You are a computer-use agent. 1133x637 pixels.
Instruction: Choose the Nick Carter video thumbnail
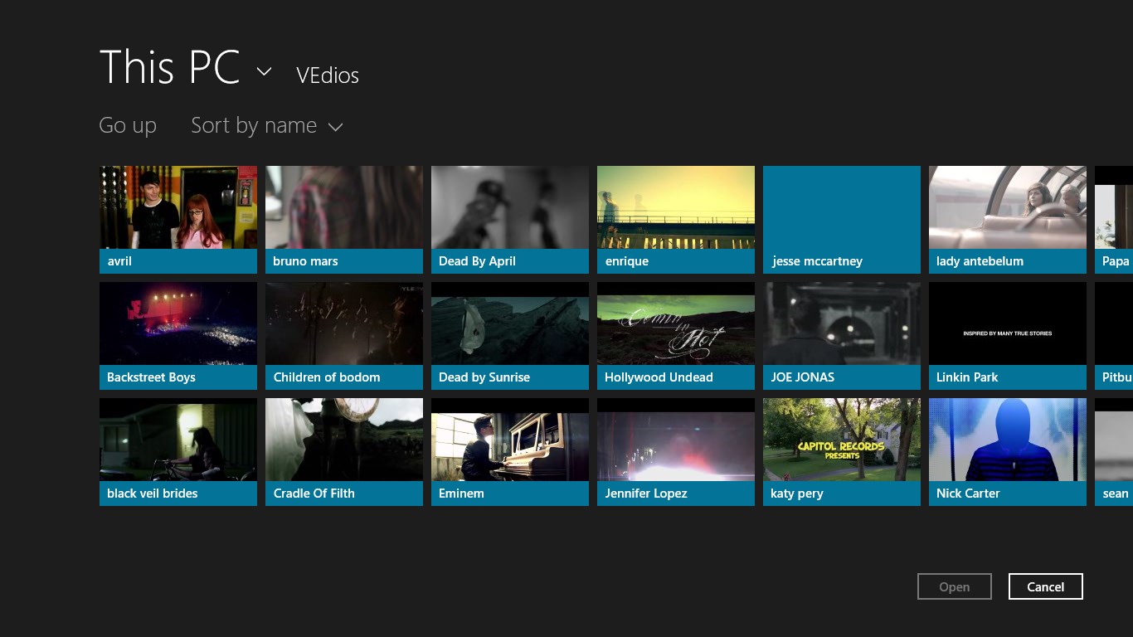point(1008,452)
